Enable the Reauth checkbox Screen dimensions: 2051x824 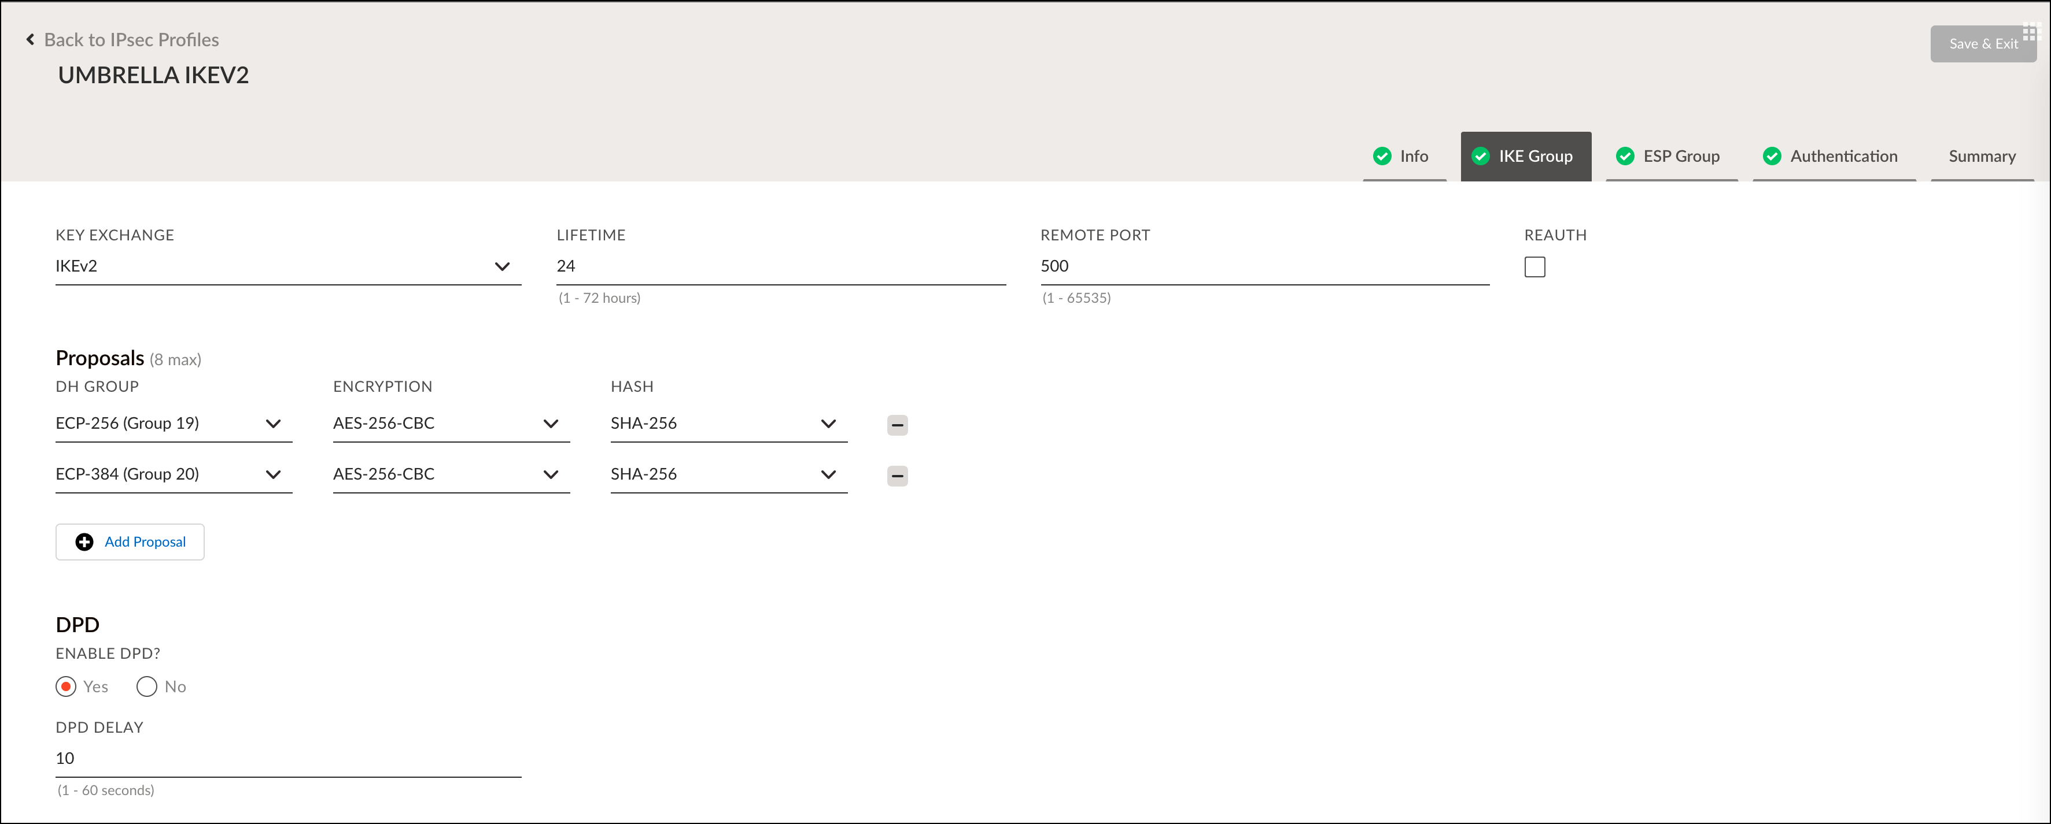point(1534,267)
